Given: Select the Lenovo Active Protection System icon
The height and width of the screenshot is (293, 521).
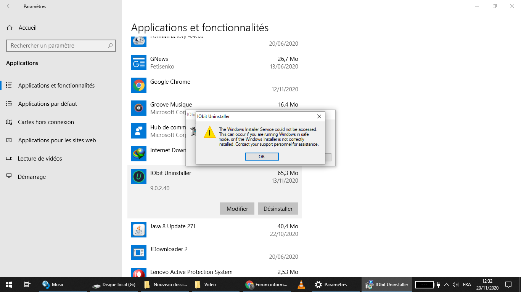Looking at the screenshot, I should pyautogui.click(x=139, y=273).
